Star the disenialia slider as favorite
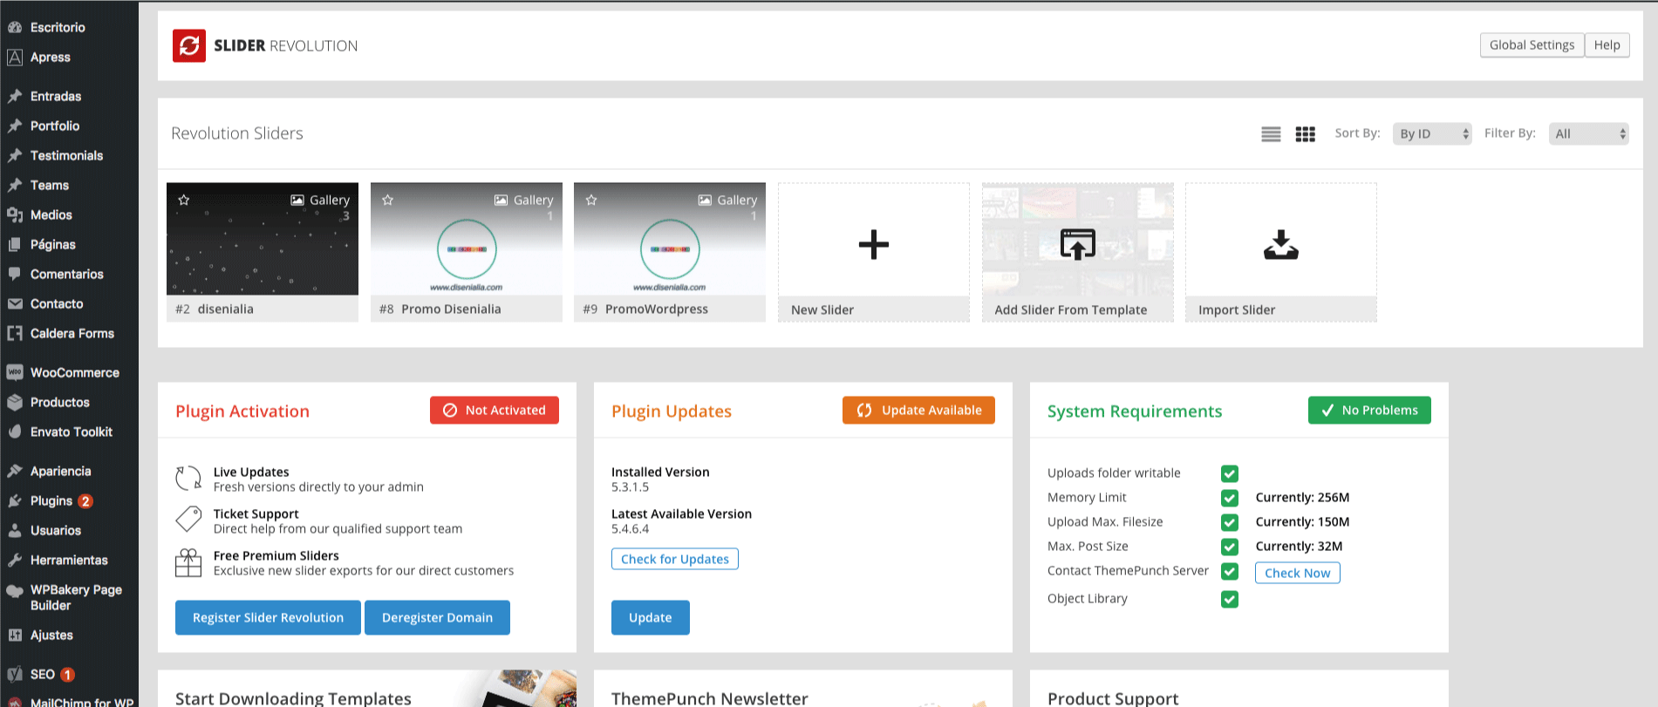1658x707 pixels. tap(184, 200)
